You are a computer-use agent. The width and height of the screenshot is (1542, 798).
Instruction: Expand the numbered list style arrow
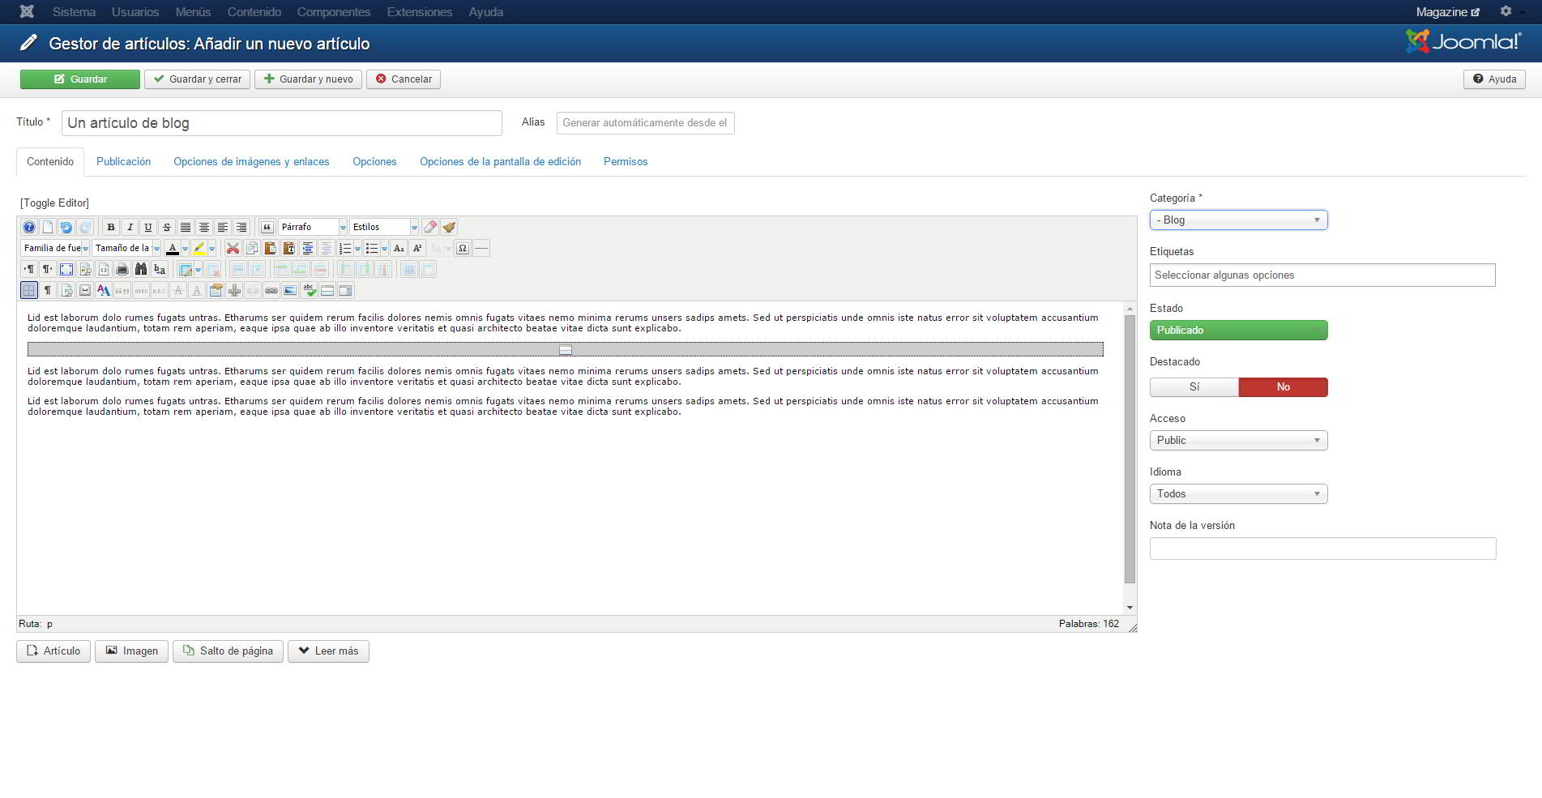point(357,248)
